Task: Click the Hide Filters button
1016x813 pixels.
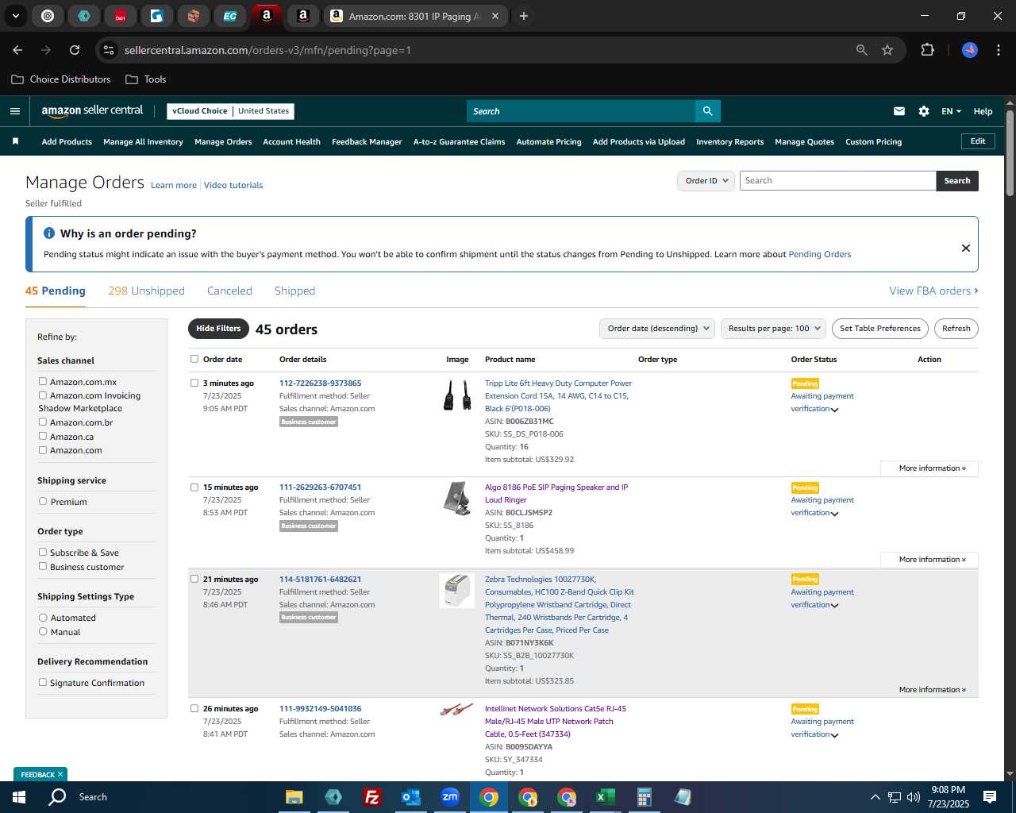Action: click(218, 329)
